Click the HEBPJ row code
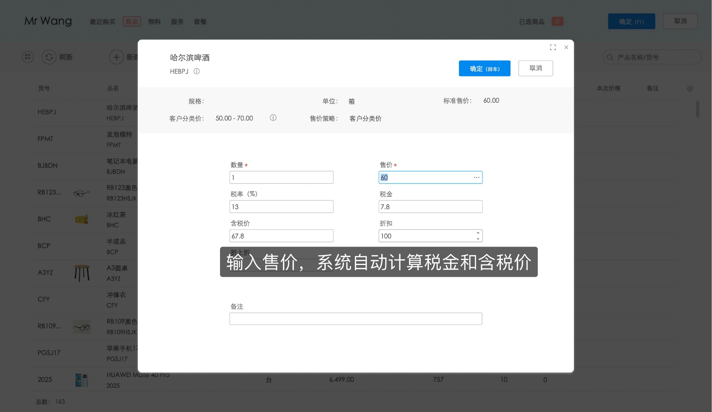712x412 pixels. click(47, 112)
